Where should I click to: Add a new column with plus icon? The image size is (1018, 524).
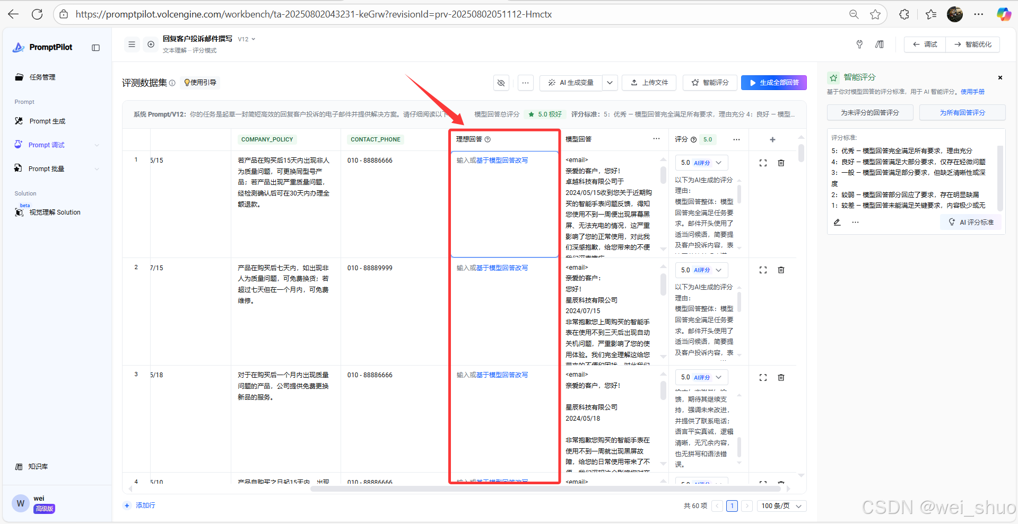[772, 140]
